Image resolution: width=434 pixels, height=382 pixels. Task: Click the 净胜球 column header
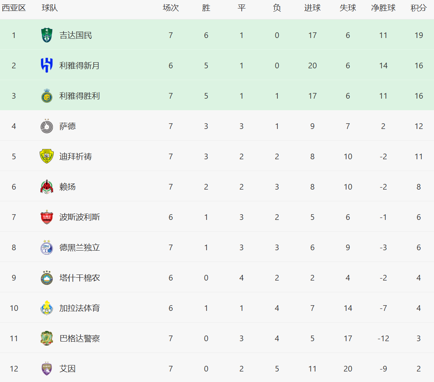pyautogui.click(x=383, y=8)
